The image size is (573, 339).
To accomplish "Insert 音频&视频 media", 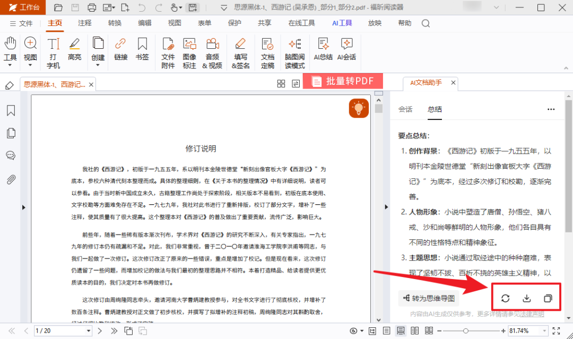I will coord(212,53).
